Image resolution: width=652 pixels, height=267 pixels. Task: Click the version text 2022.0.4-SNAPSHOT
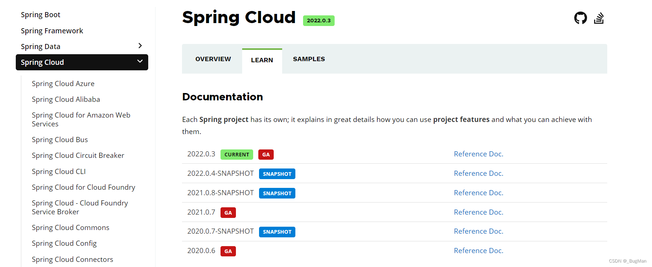click(221, 174)
